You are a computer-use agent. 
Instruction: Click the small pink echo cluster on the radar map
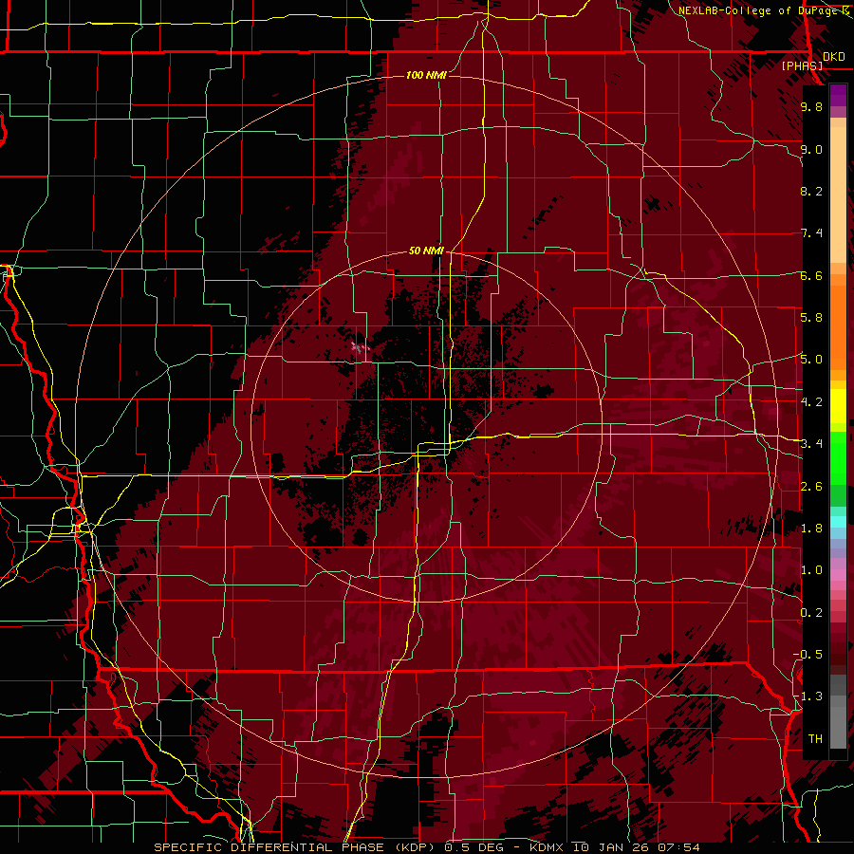click(x=360, y=346)
